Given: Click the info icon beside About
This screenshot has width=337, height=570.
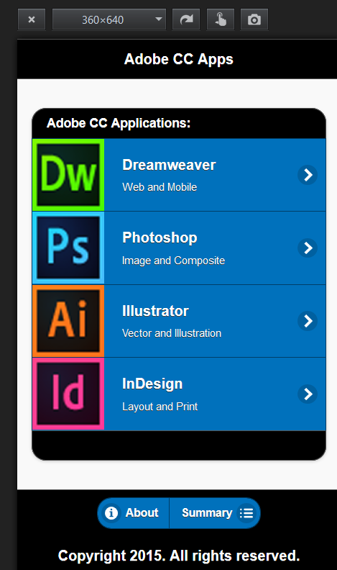Looking at the screenshot, I should click(x=111, y=513).
